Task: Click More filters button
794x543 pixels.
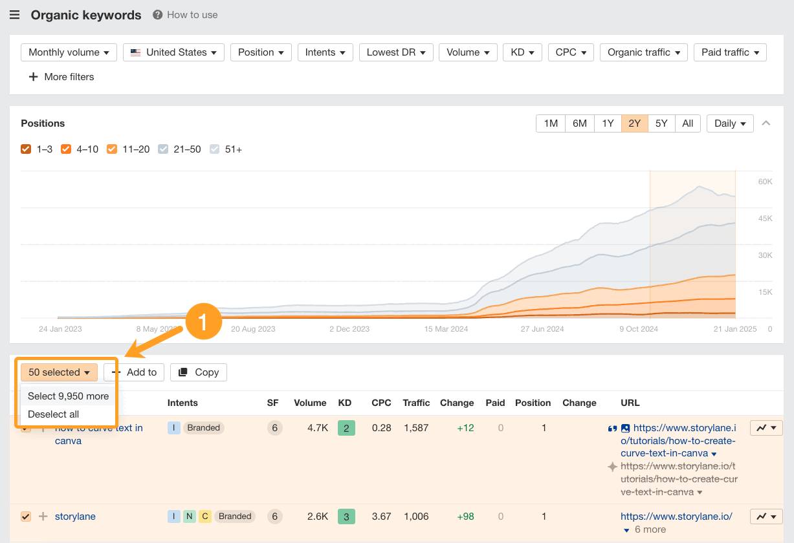Action: (61, 77)
